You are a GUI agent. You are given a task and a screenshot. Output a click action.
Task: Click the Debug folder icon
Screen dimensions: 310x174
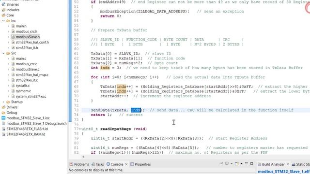click(3, 113)
